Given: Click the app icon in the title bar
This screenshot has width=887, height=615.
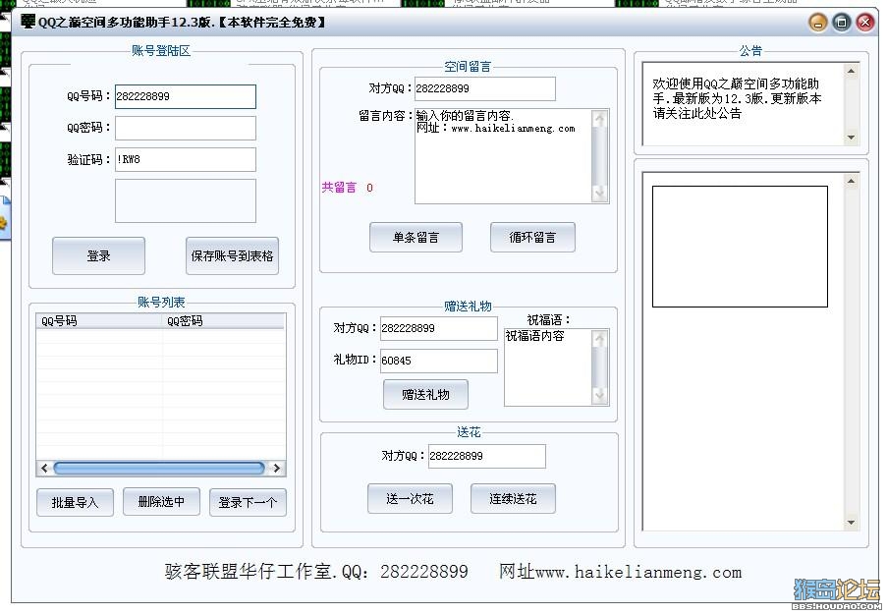Looking at the screenshot, I should [x=28, y=22].
